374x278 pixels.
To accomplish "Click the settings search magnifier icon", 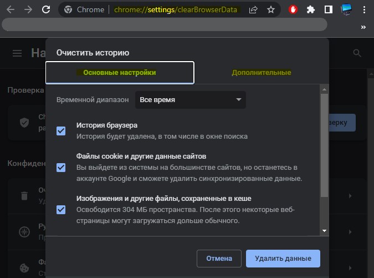I will pos(357,53).
